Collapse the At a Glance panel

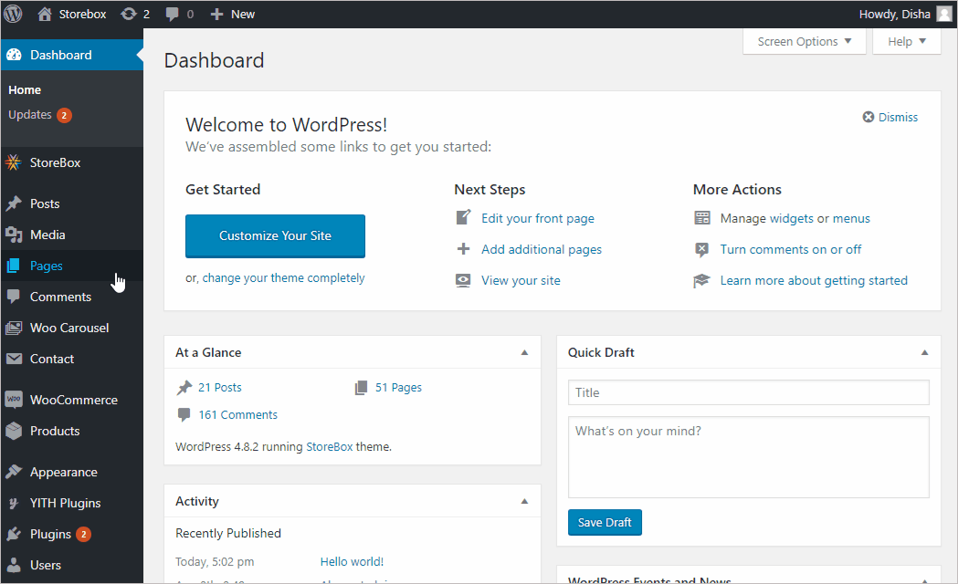click(x=524, y=352)
